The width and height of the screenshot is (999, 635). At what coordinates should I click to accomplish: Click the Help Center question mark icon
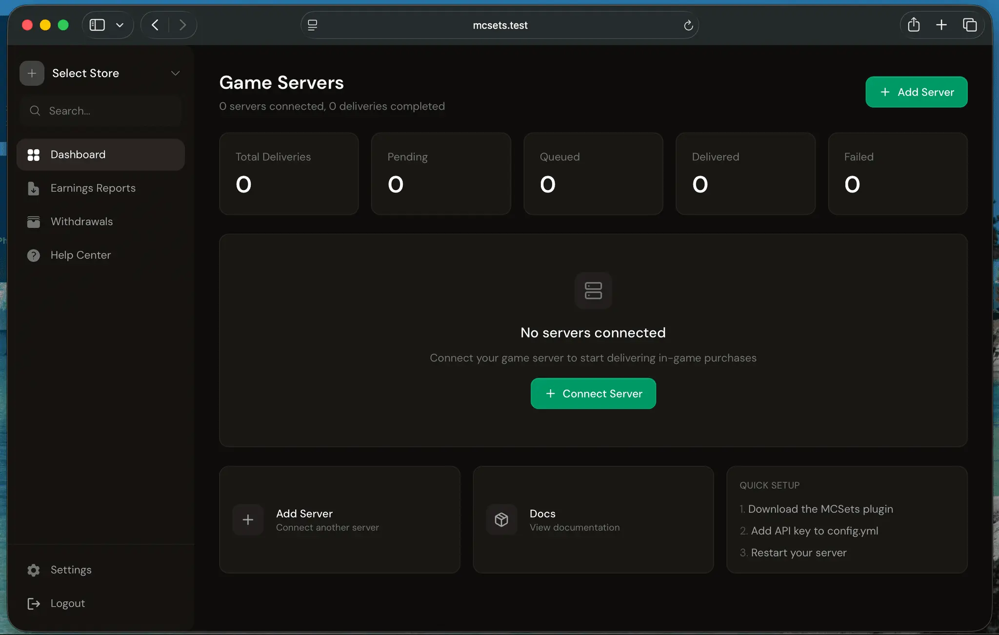(x=33, y=255)
